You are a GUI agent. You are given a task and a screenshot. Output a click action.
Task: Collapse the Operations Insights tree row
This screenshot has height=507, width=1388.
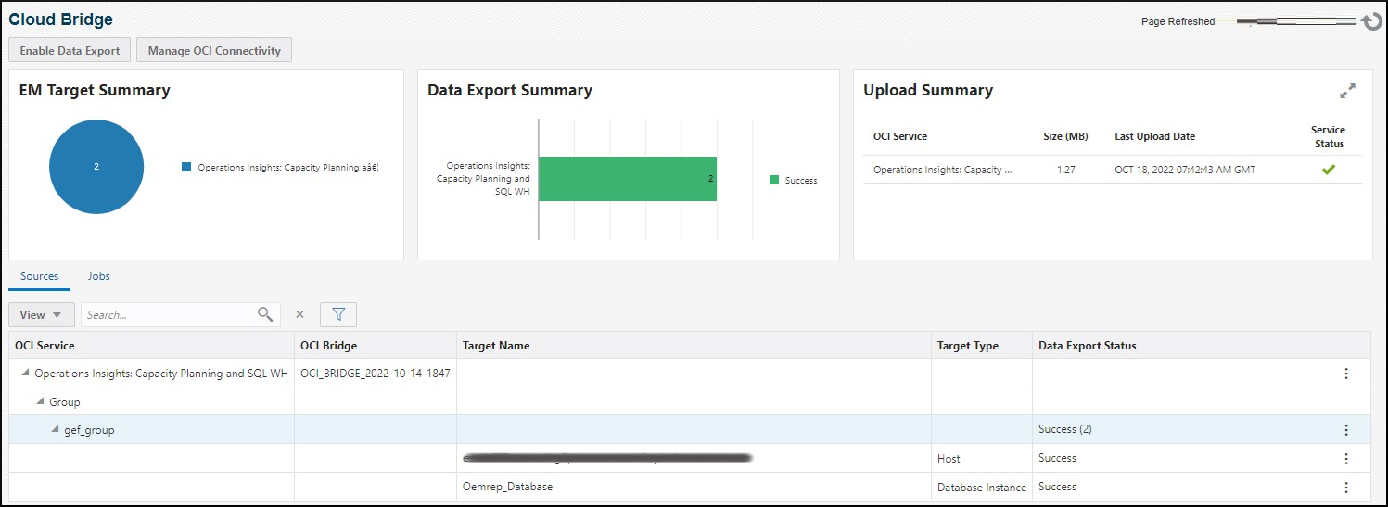[x=24, y=374]
